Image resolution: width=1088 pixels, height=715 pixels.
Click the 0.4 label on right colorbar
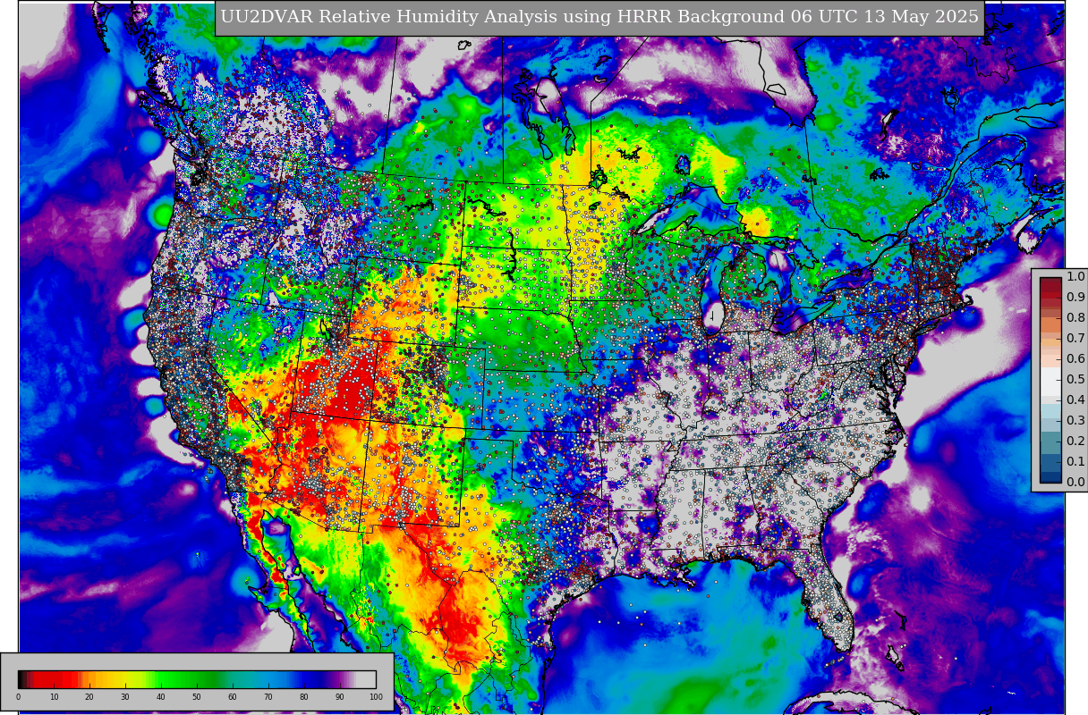tap(1075, 400)
